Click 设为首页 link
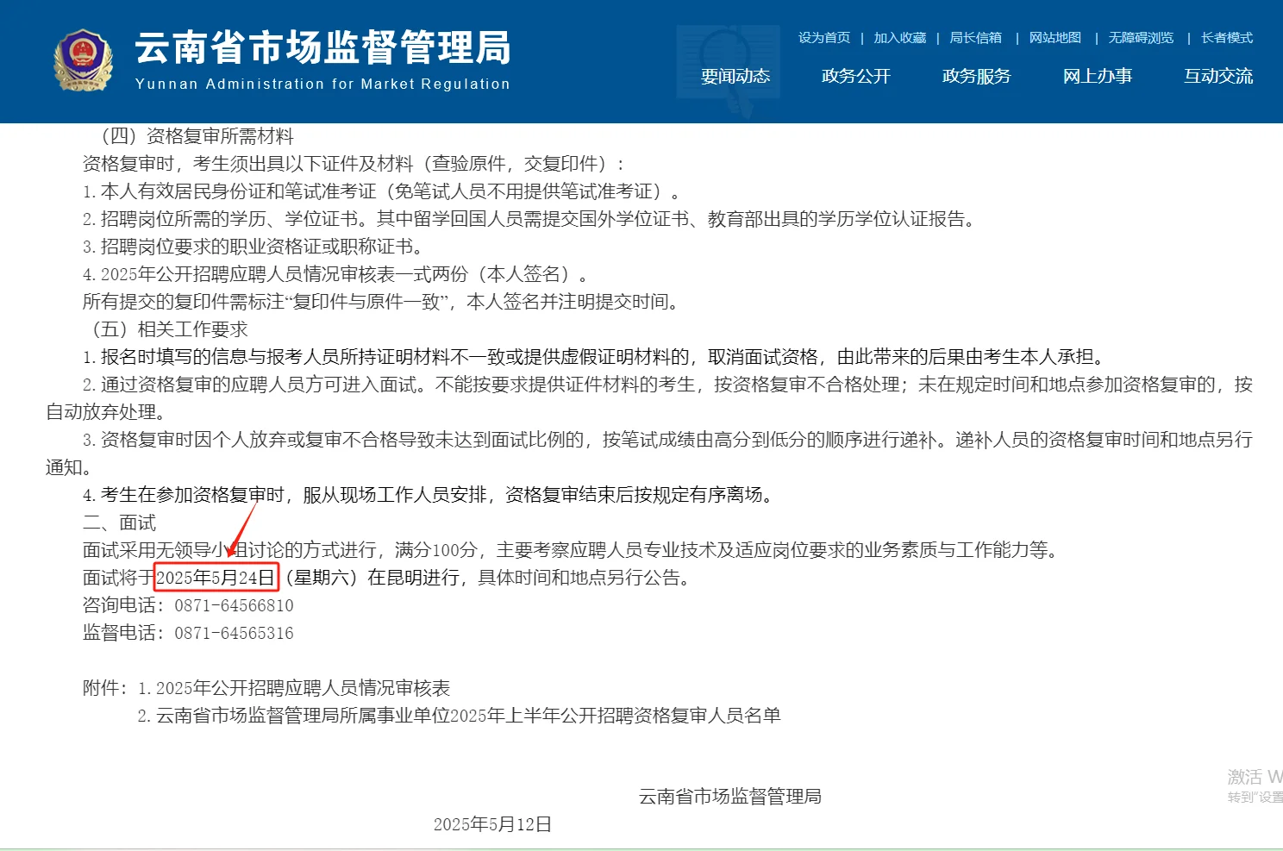The width and height of the screenshot is (1283, 851). (824, 38)
